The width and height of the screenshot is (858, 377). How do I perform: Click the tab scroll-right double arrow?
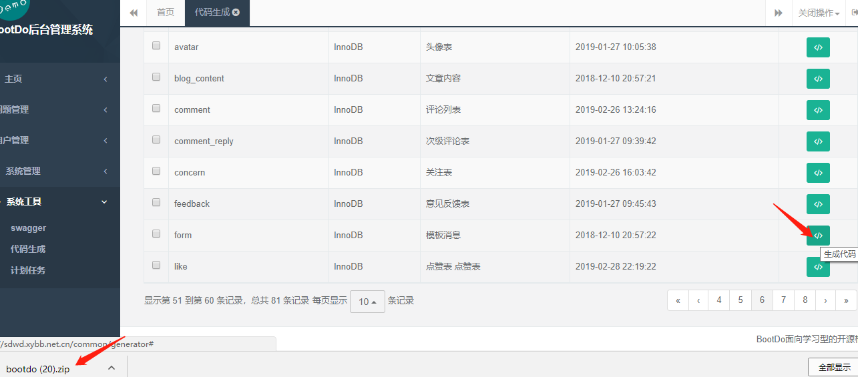[779, 13]
